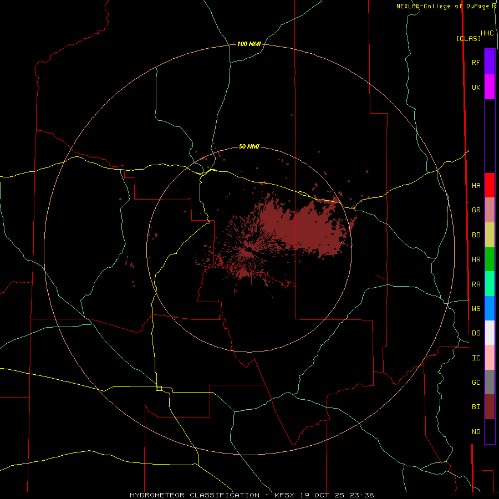Click the HA legend label

click(x=476, y=186)
